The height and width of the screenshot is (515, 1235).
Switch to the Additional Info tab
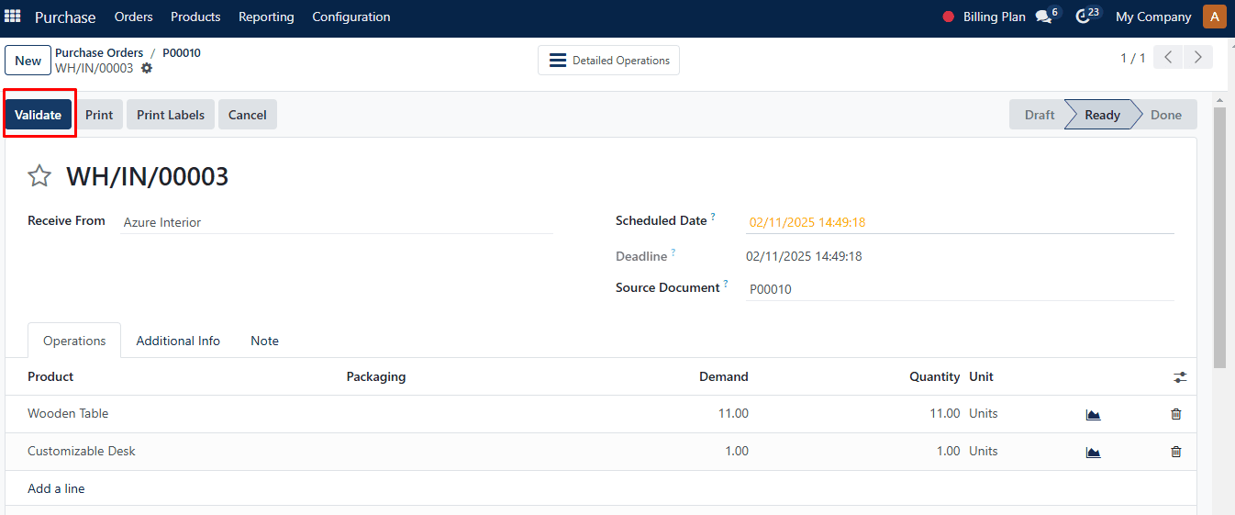tap(178, 341)
